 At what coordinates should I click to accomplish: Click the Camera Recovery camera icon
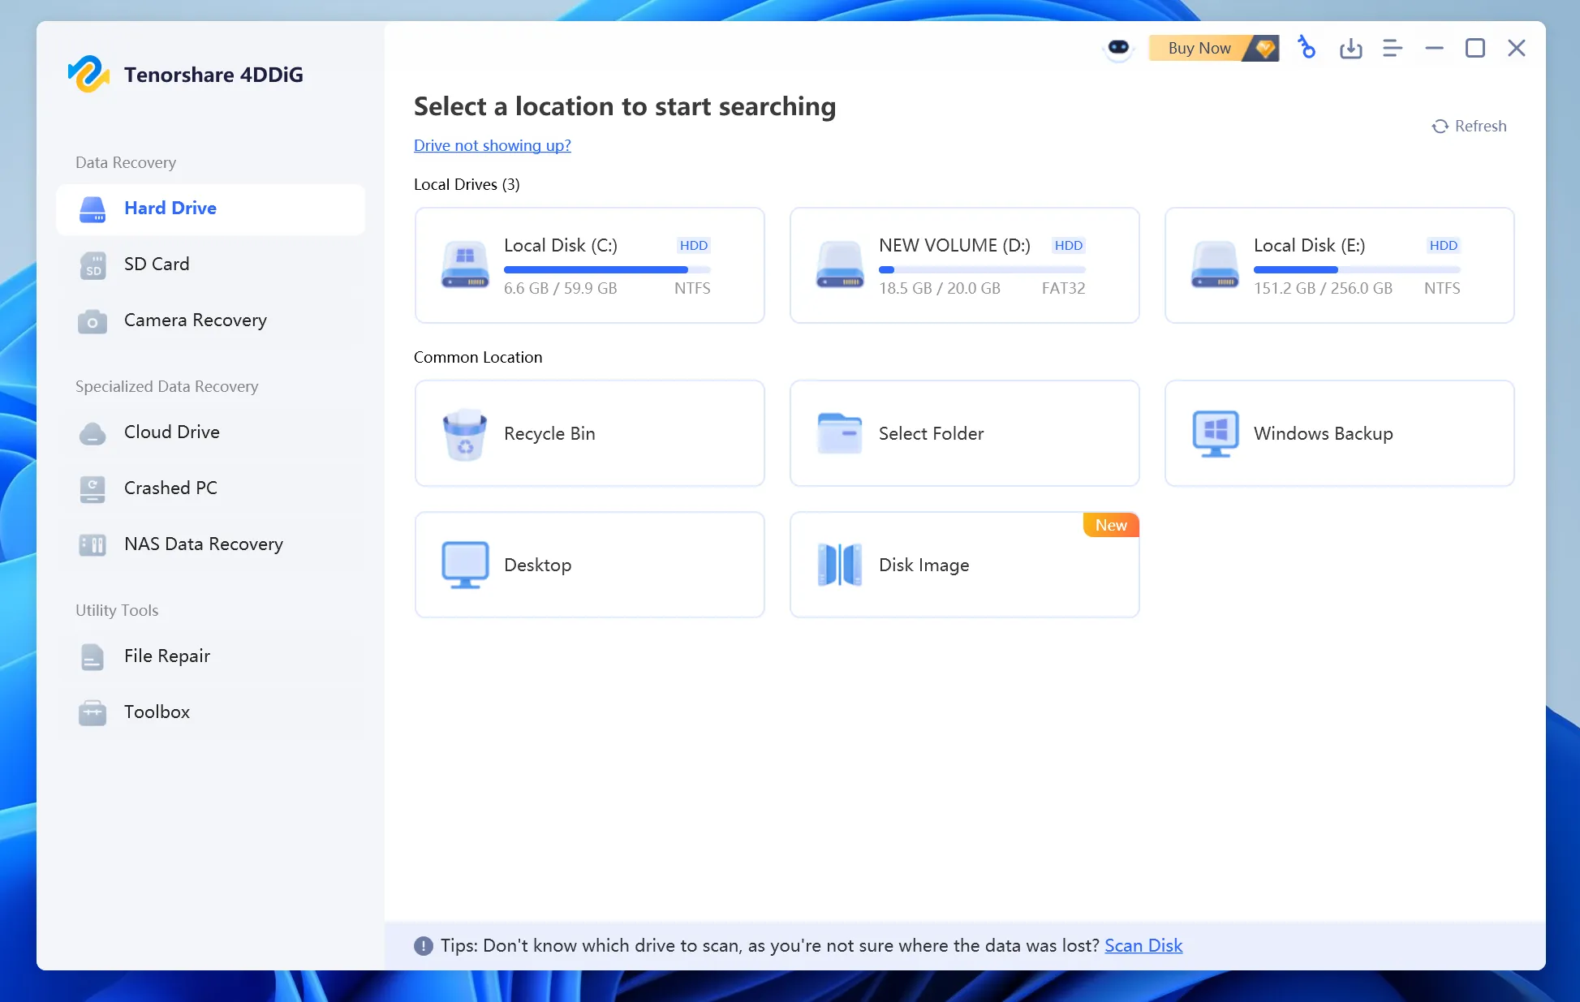(x=93, y=321)
